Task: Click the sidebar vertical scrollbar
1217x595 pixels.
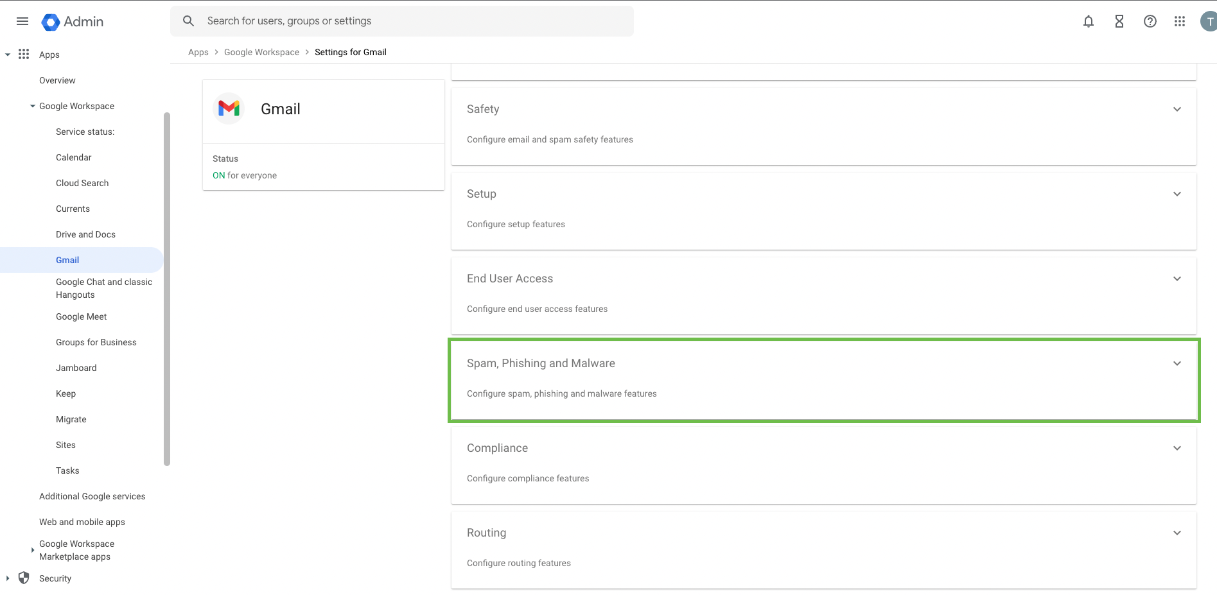Action: pyautogui.click(x=167, y=289)
